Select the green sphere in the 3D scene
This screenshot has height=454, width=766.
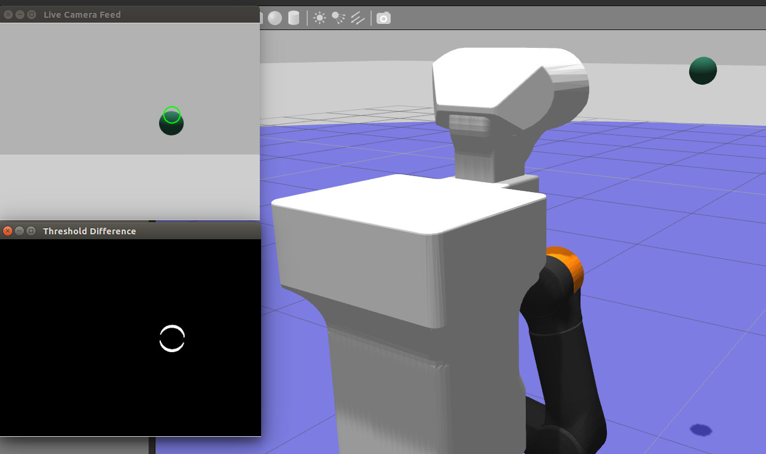pos(703,71)
